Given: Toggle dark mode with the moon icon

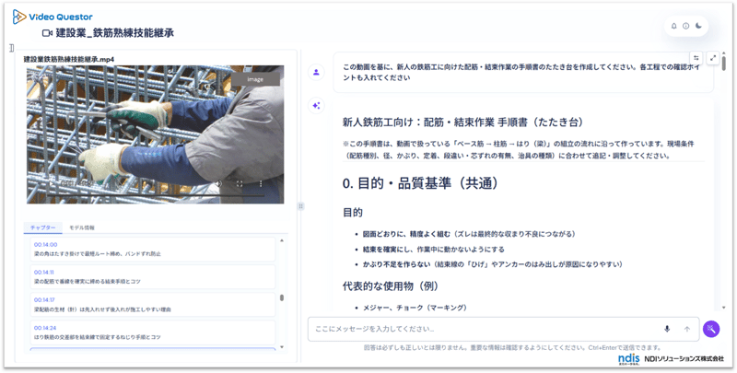Looking at the screenshot, I should coord(699,26).
